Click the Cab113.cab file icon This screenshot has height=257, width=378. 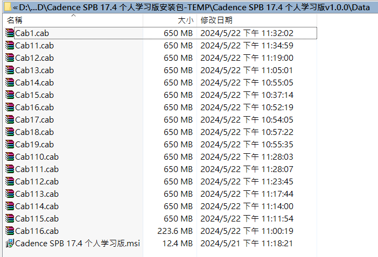pyautogui.click(x=10, y=194)
